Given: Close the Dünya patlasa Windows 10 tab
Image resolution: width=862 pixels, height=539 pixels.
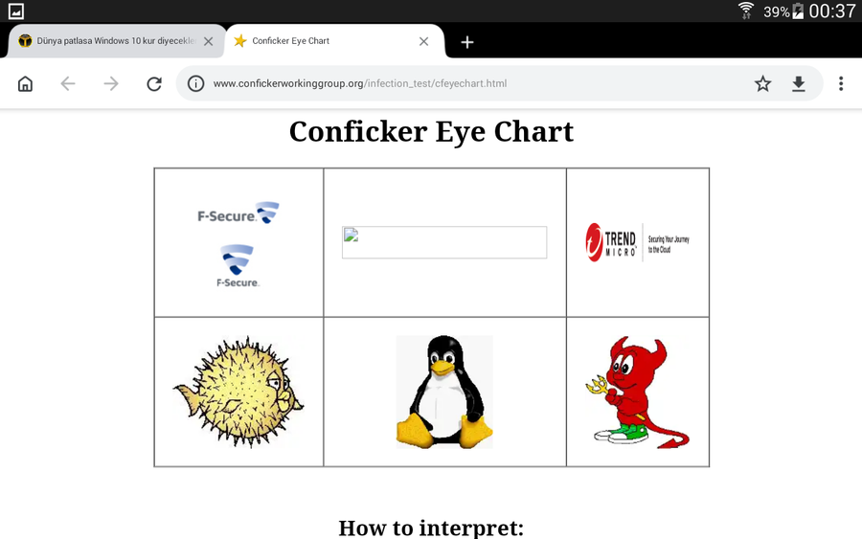Looking at the screenshot, I should click(x=209, y=41).
